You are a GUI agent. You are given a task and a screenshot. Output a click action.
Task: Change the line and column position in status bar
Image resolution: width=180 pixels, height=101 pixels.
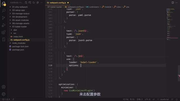[129, 99]
